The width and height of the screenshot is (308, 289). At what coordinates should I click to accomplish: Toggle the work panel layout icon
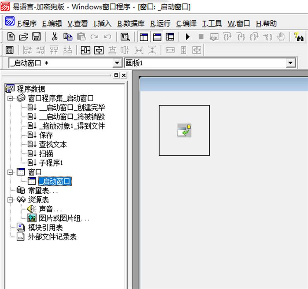144,37
